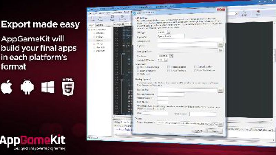The image size is (276, 155).
Task: Click the App Name input field
Action: tap(171, 36)
